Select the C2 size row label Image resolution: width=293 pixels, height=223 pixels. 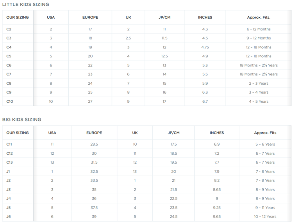[x=9, y=29]
